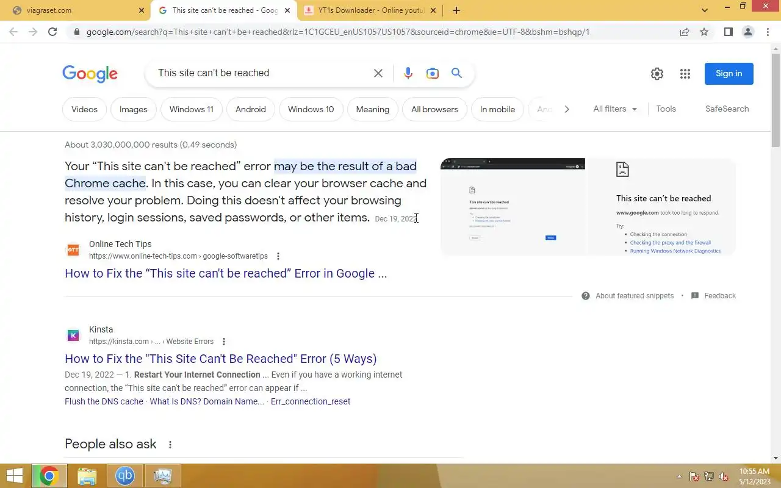Open more options for Kinsta result
Viewport: 781px width, 488px height.
click(224, 342)
